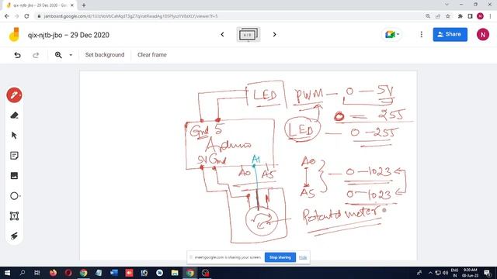The width and height of the screenshot is (497, 279).
Task: Open the Circle shape tool
Action: pos(14,196)
